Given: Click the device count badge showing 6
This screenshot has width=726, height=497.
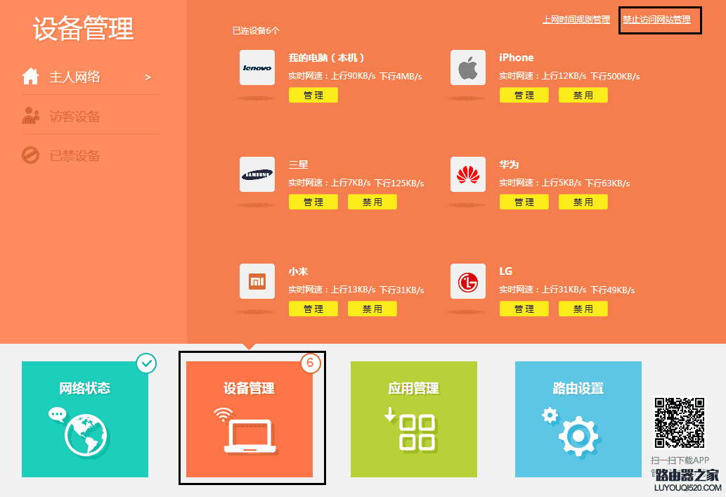Looking at the screenshot, I should click(310, 363).
